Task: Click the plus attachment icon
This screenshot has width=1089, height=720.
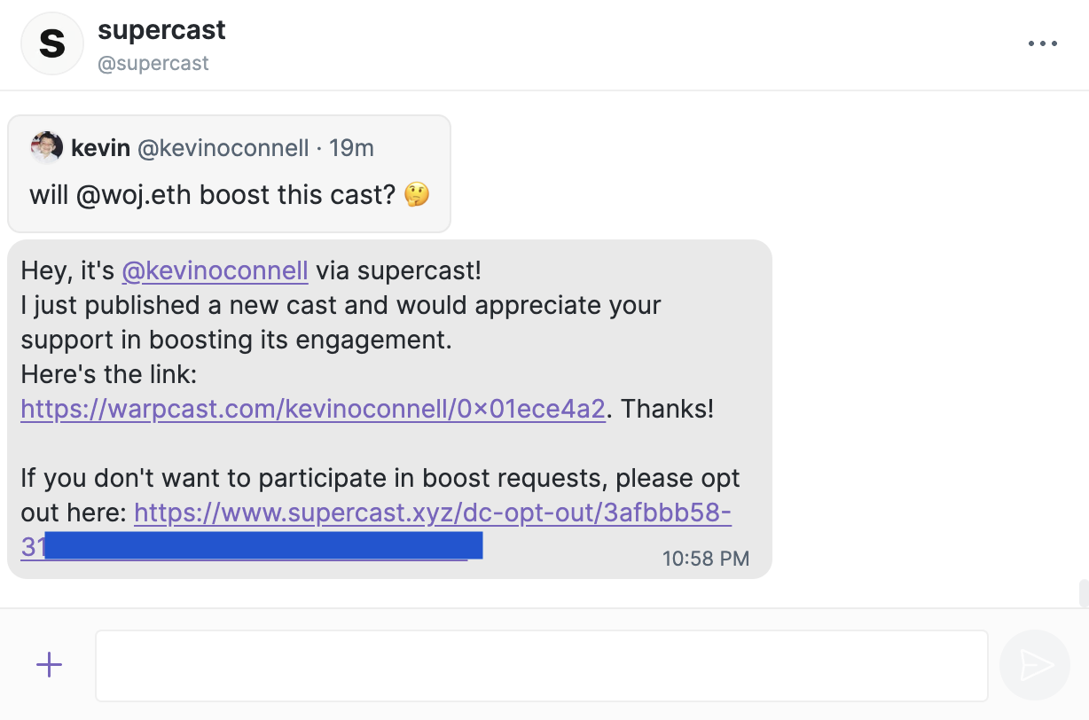Action: pyautogui.click(x=49, y=664)
